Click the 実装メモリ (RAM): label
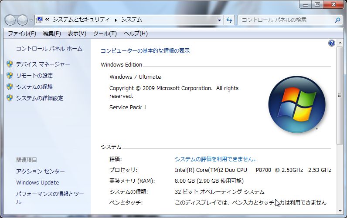 tap(132, 181)
